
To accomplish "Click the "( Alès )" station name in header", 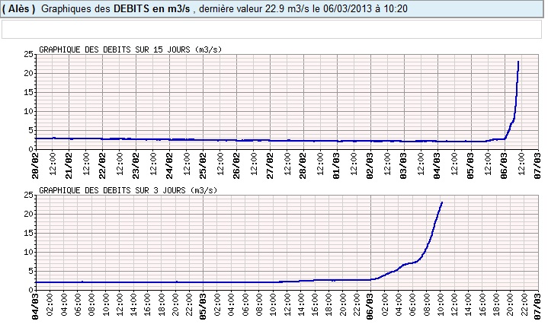I will 19,8.
